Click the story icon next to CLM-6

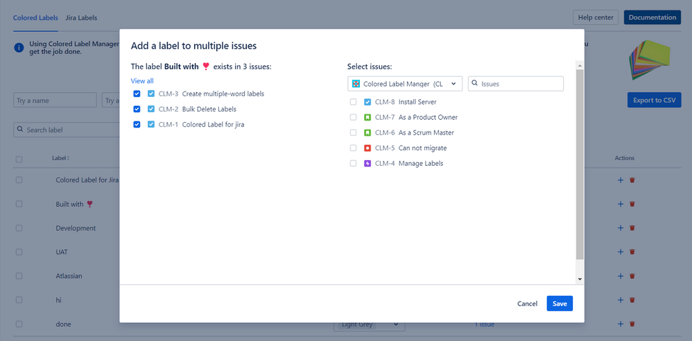pos(367,133)
